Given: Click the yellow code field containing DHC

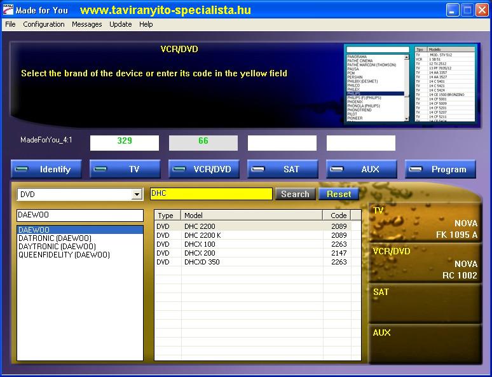Looking at the screenshot, I should 211,194.
